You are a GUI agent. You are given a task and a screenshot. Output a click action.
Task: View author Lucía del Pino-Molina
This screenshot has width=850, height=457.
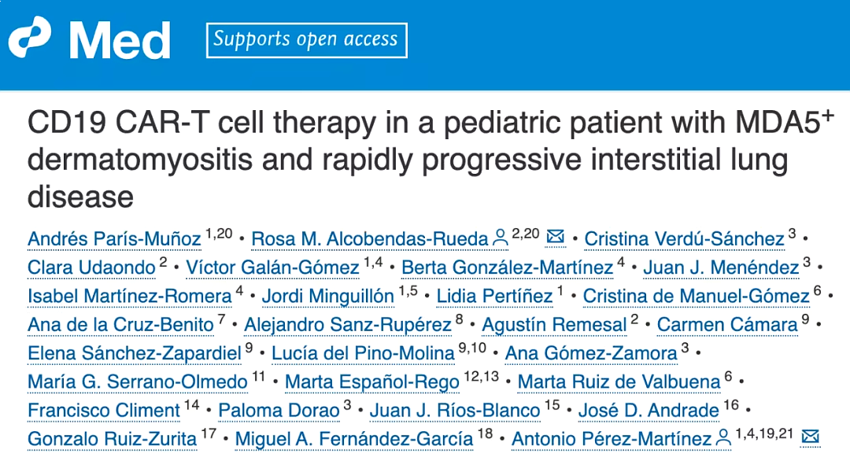click(x=363, y=354)
